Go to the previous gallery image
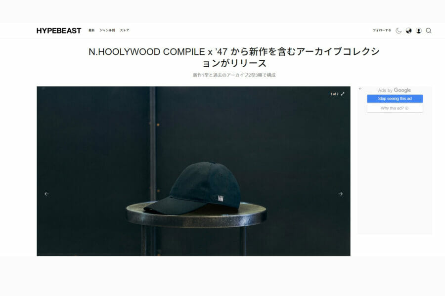445x296 pixels. tap(47, 194)
